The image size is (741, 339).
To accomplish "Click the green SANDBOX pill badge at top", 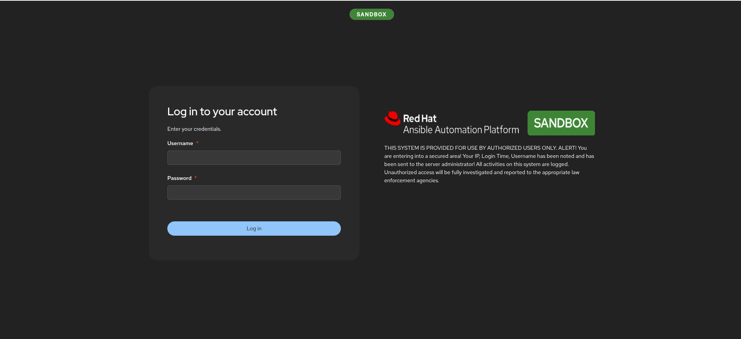I will [371, 14].
